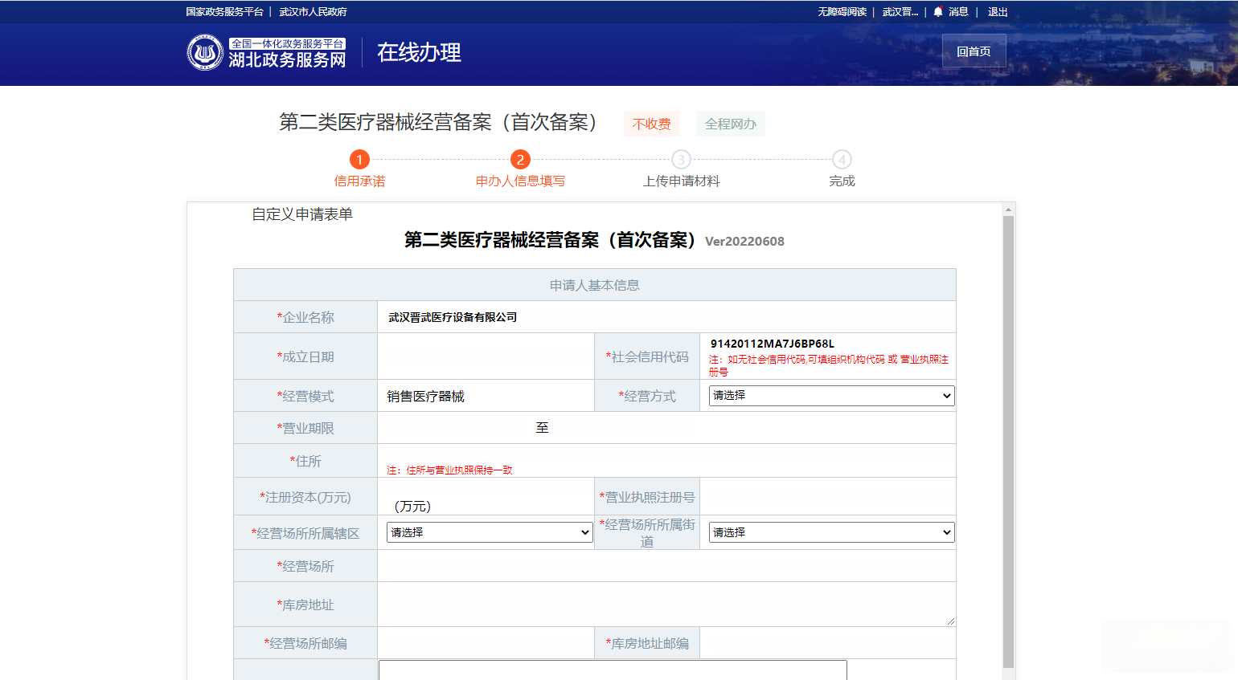
Task: Open the 经营方式 dropdown
Action: (x=831, y=396)
